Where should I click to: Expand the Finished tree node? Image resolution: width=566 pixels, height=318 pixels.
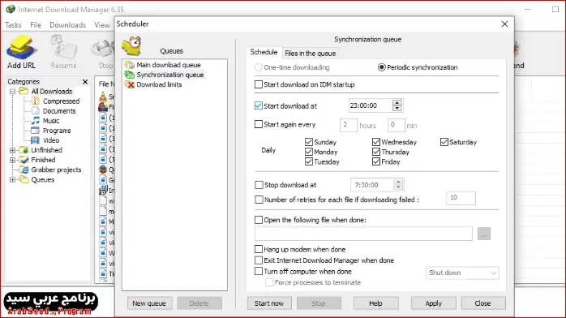pyautogui.click(x=13, y=160)
